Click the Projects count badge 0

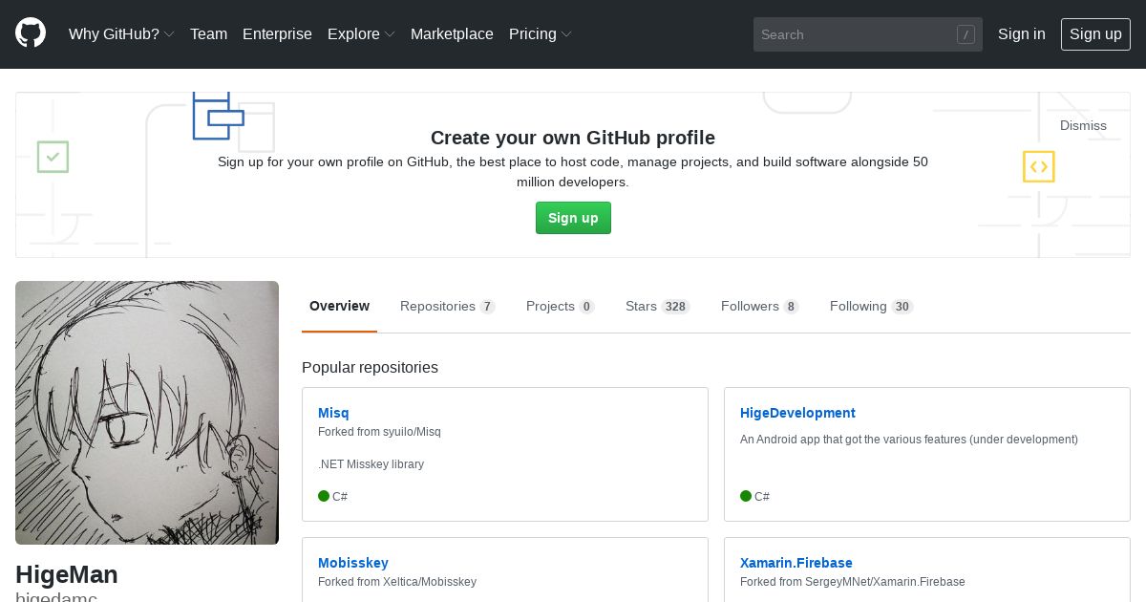pos(586,307)
